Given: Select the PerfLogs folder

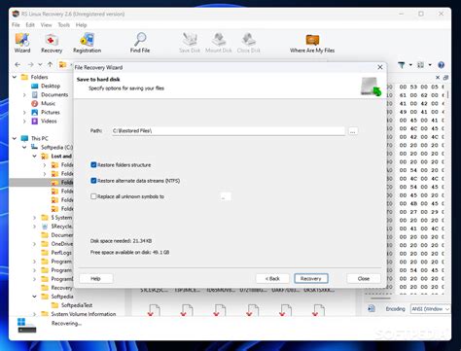Looking at the screenshot, I should pos(61,253).
